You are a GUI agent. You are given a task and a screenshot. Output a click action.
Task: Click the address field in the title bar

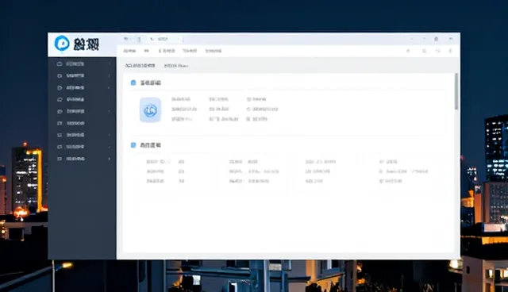(166, 39)
